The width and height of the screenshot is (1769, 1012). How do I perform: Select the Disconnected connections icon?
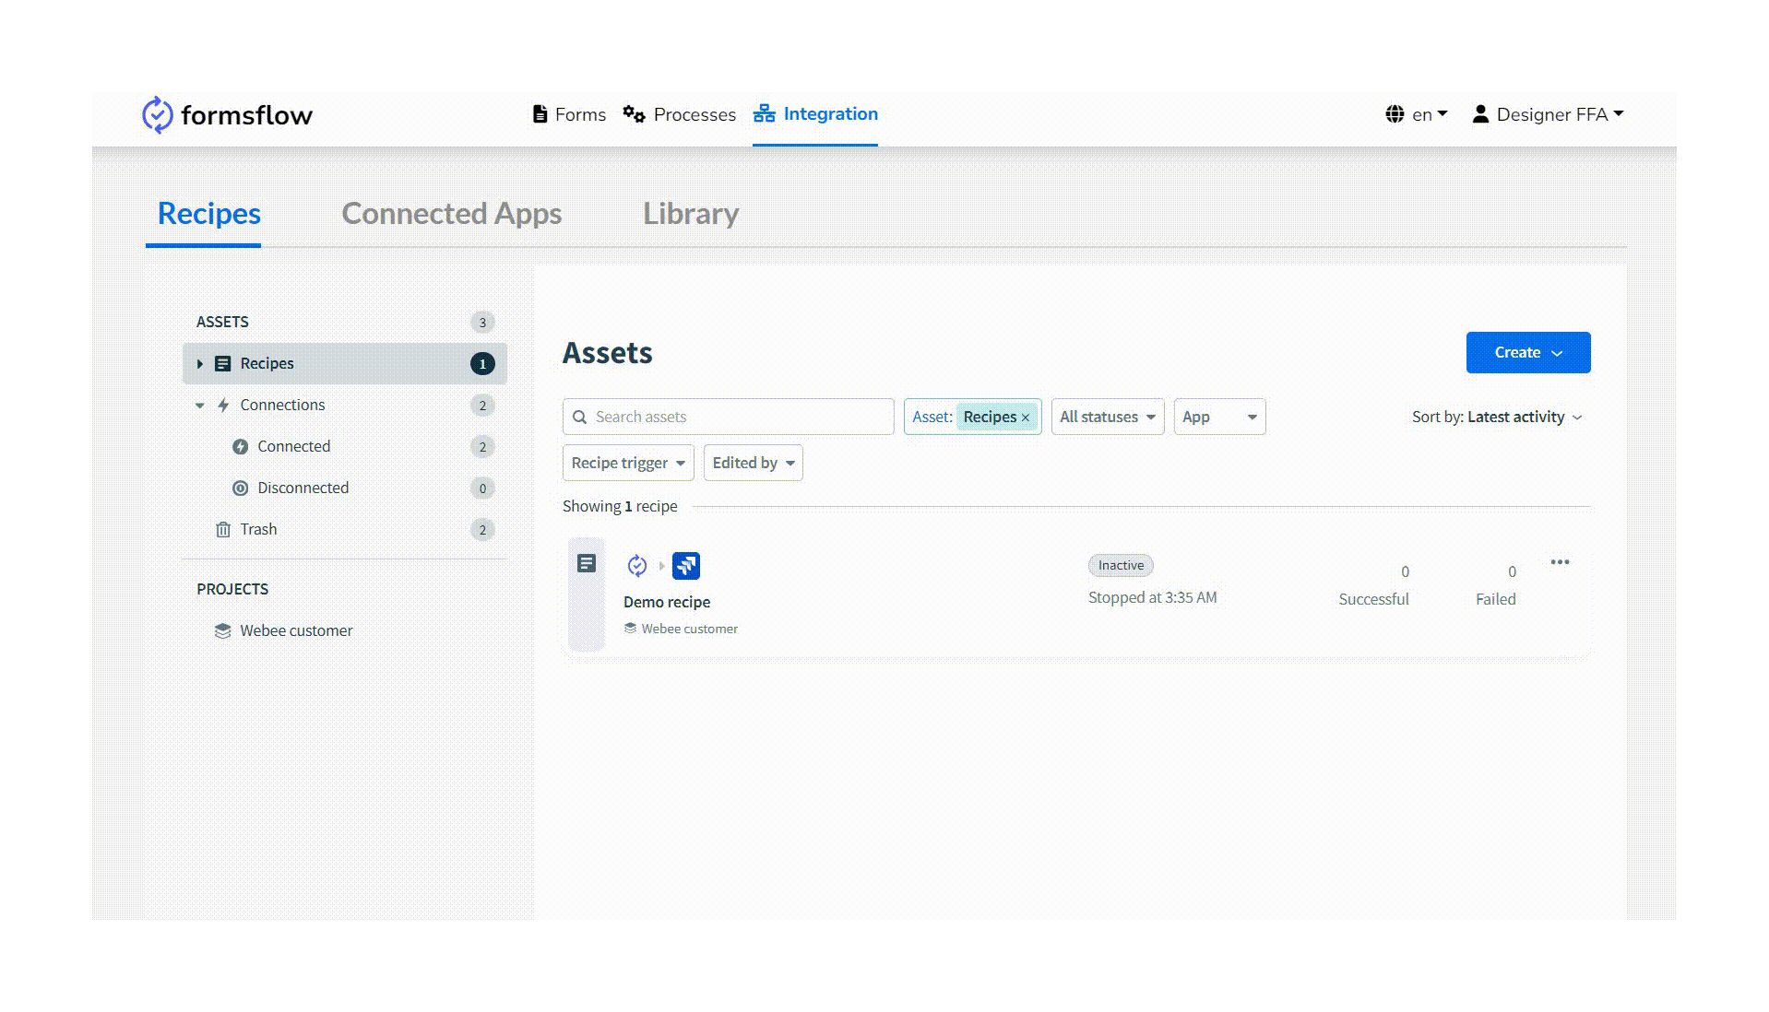coord(240,488)
